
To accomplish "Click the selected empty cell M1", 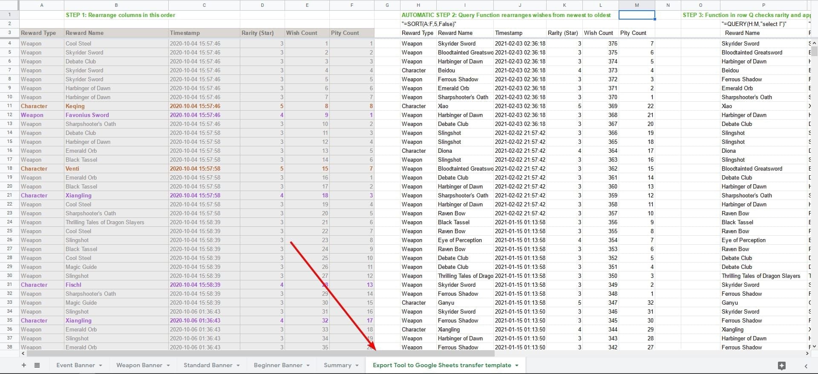I will (637, 15).
